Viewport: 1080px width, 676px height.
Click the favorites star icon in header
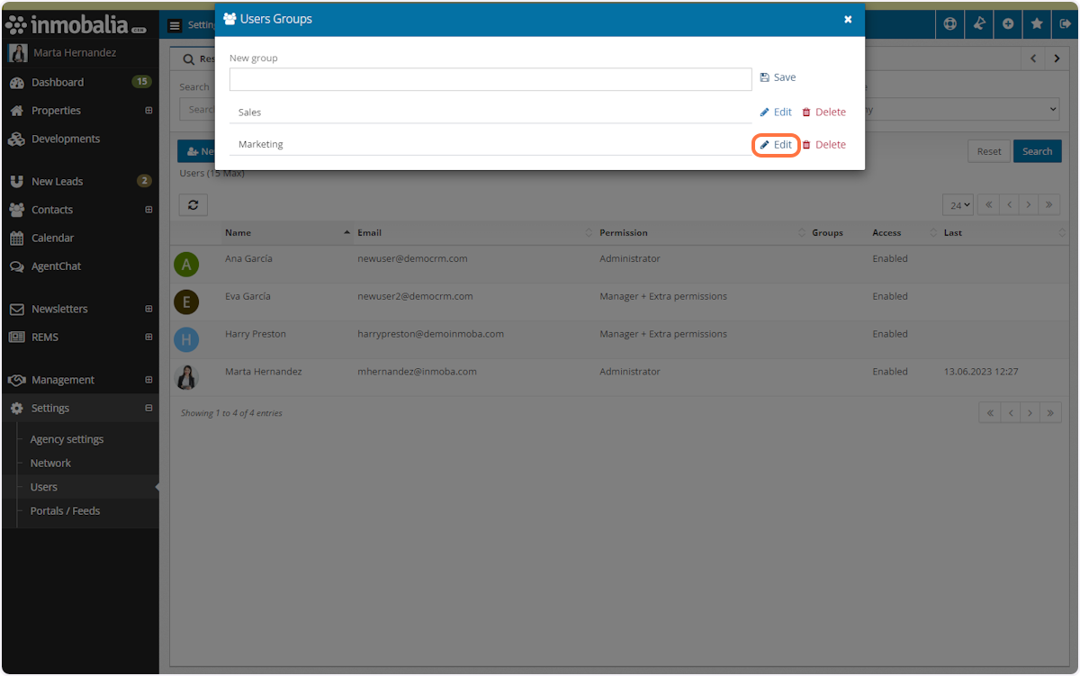click(1037, 24)
